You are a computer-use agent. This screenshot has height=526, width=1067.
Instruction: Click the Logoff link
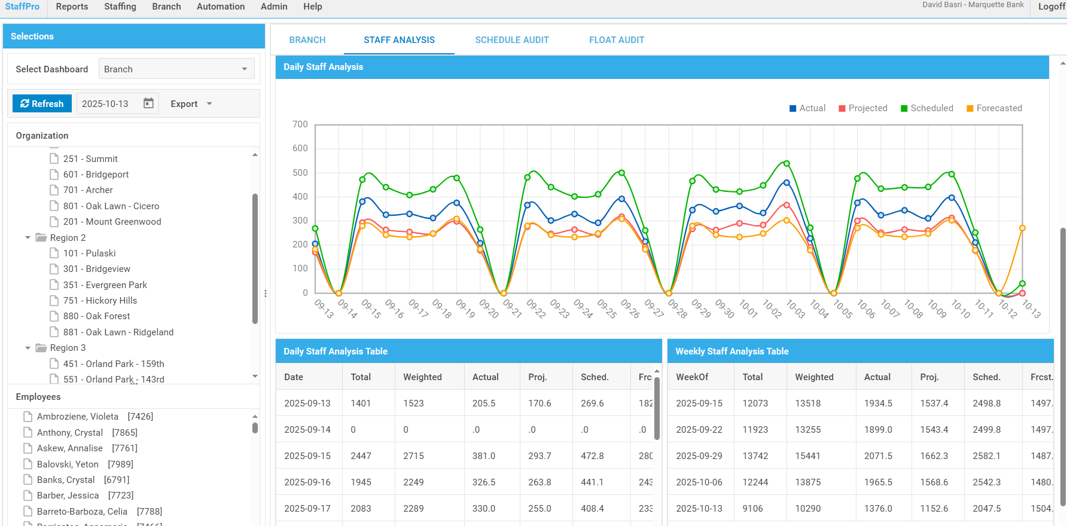(x=1051, y=7)
